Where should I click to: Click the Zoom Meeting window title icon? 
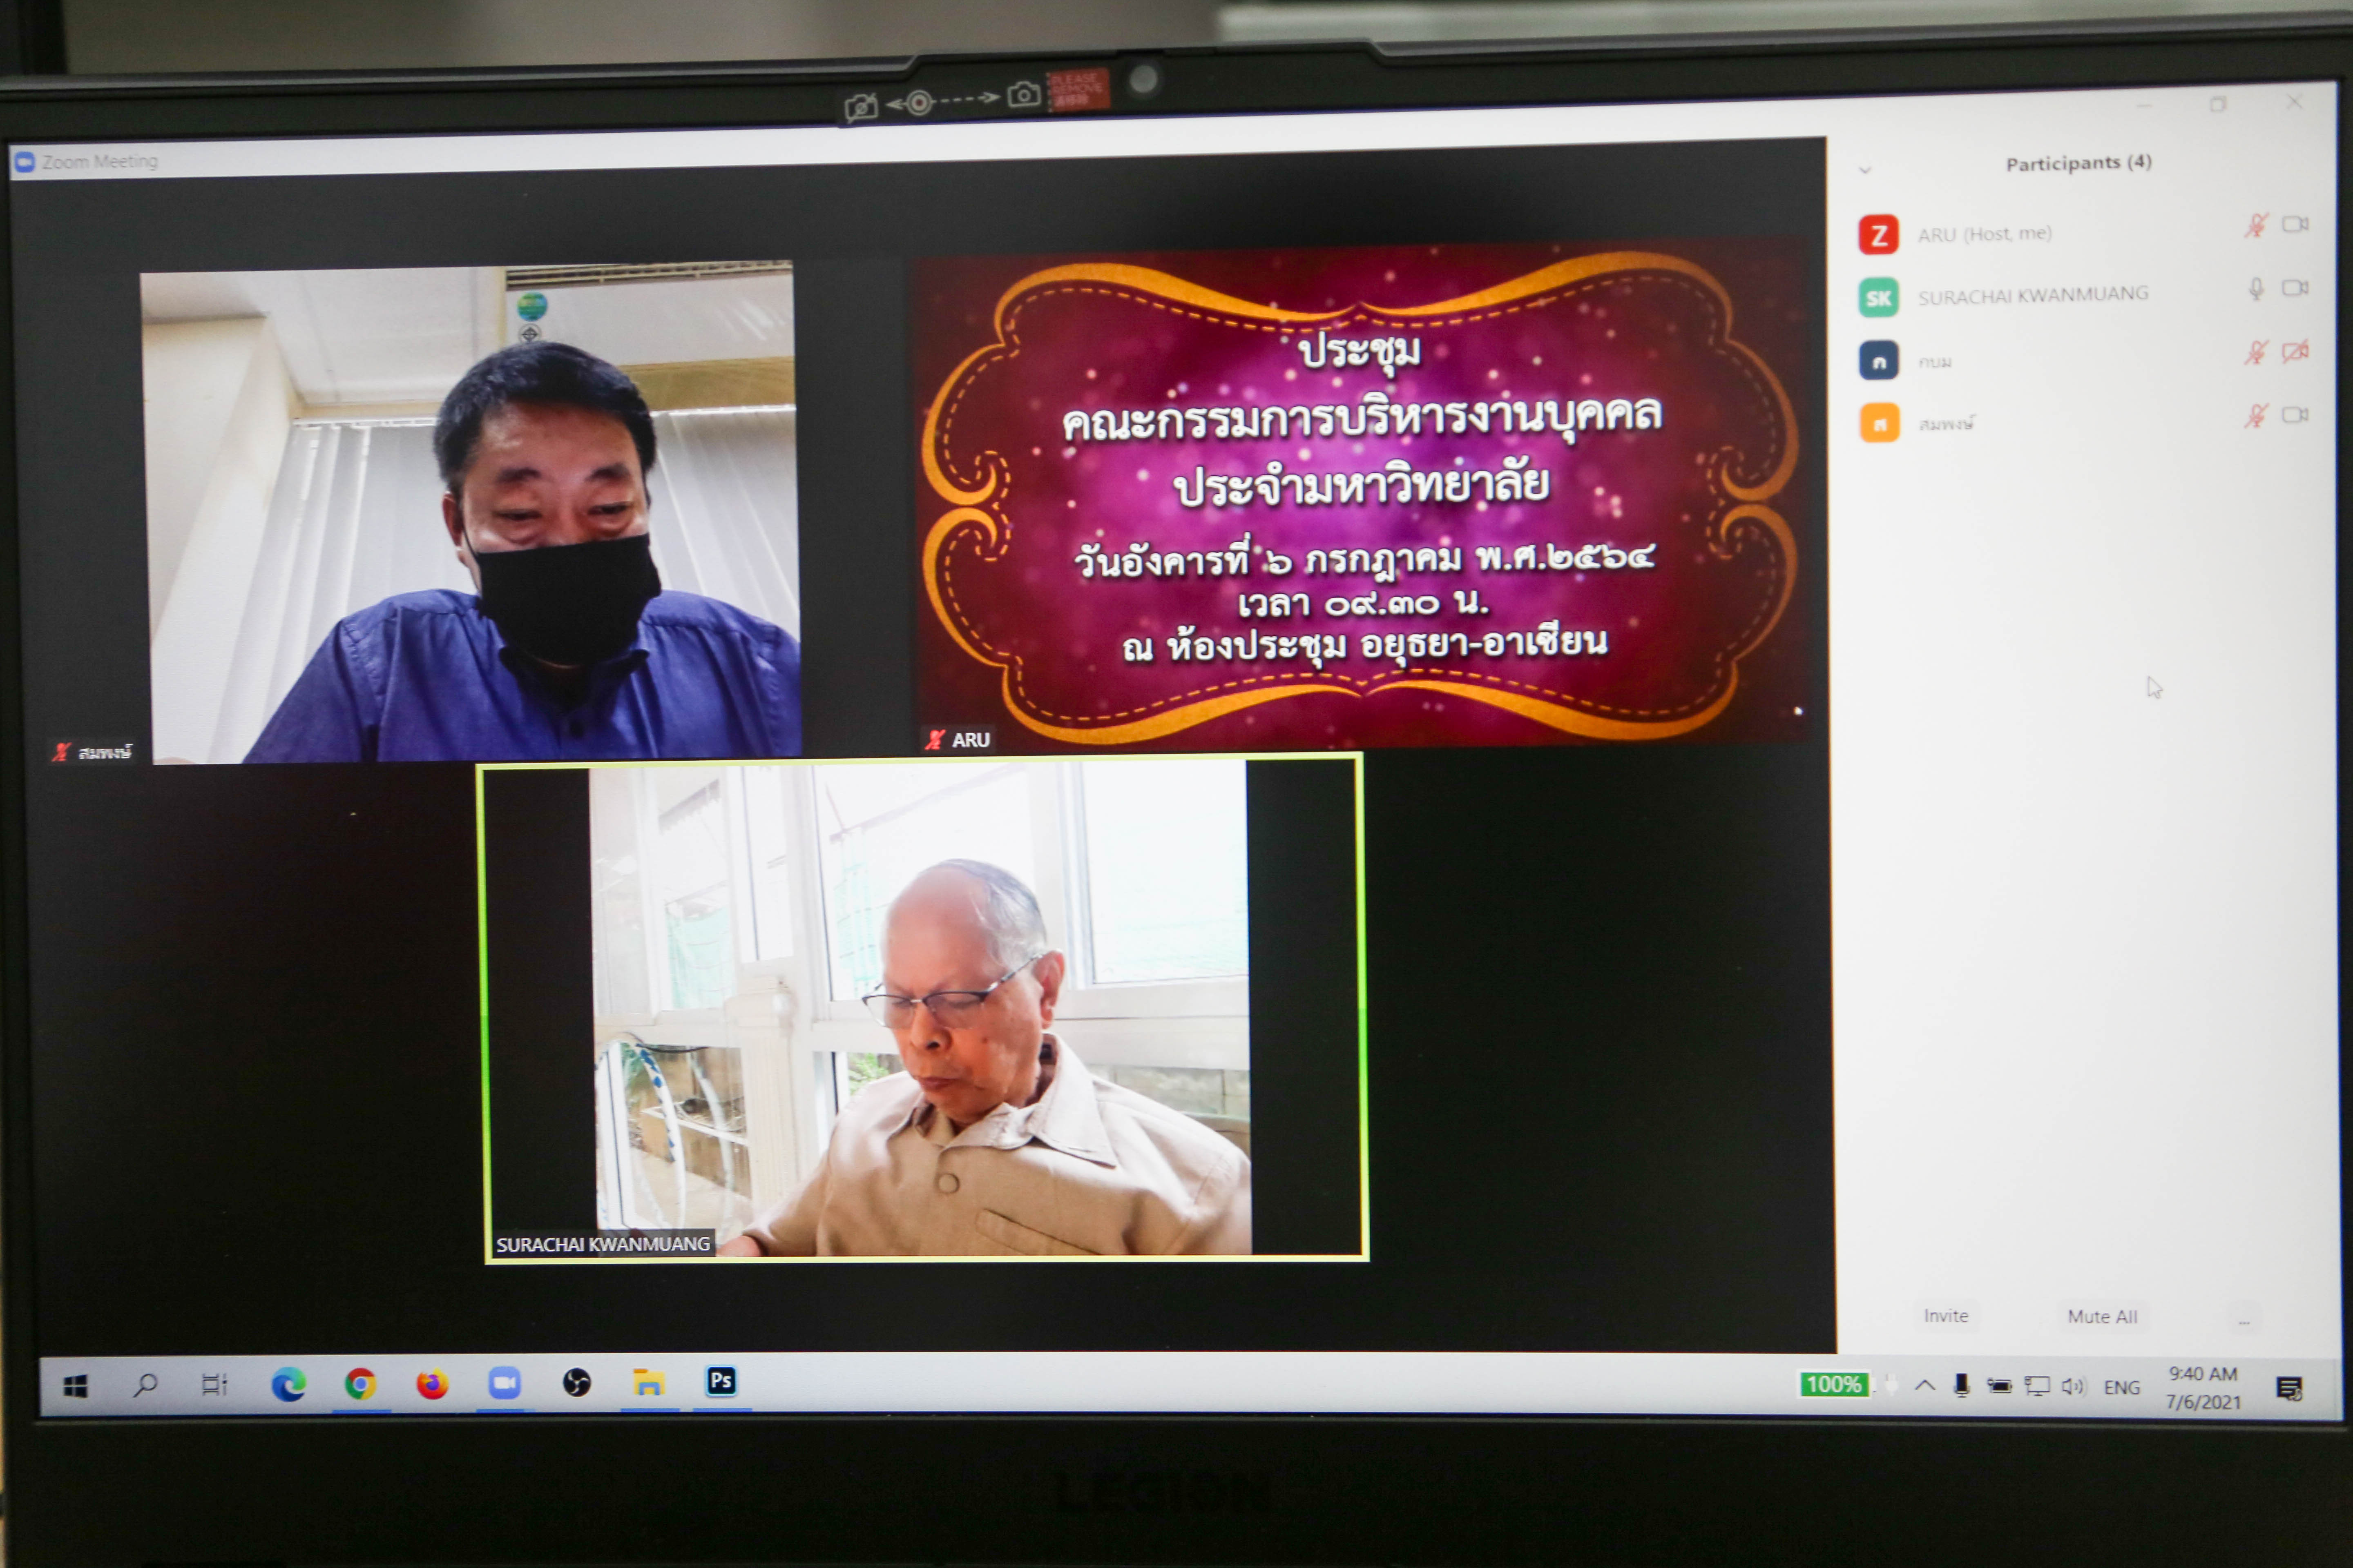click(x=25, y=162)
